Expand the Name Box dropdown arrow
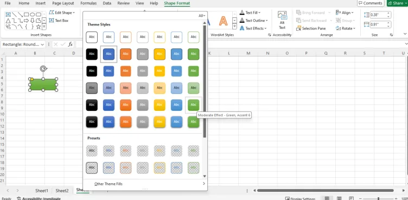This screenshot has width=408, height=200. coord(42,45)
